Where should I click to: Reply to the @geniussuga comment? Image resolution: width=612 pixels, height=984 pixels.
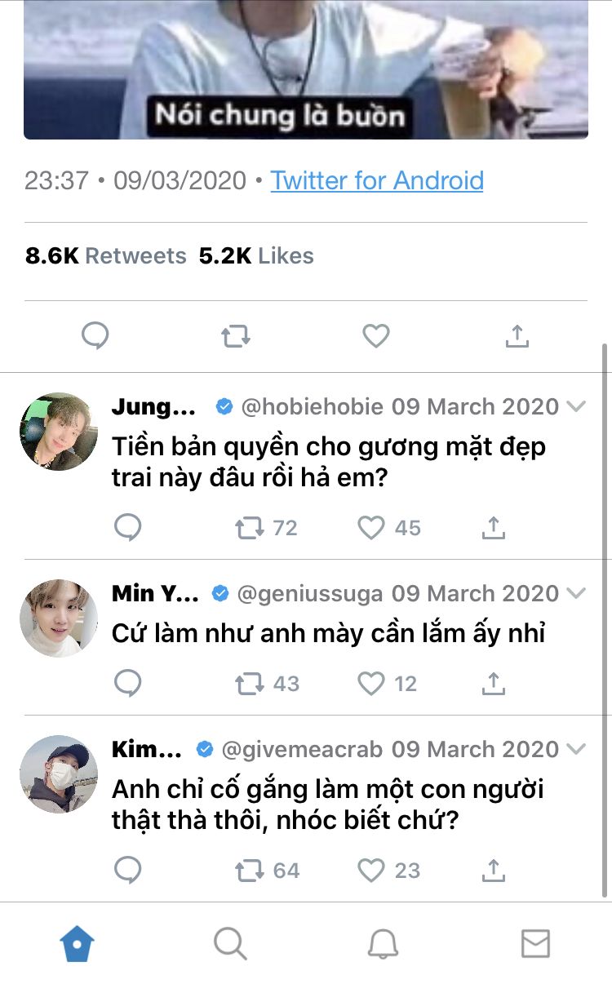[x=127, y=684]
